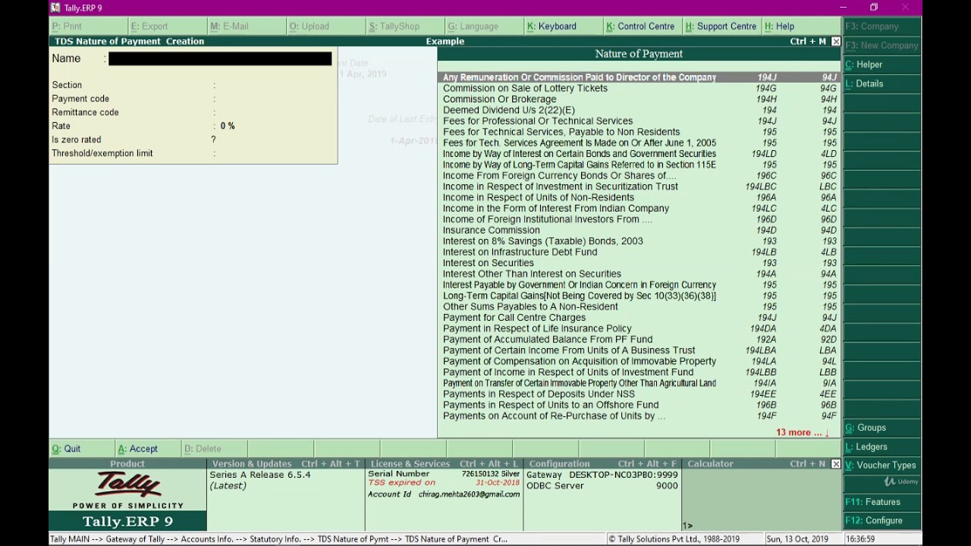This screenshot has width=971, height=546.
Task: Select 'Insurance Commission' entry
Action: point(639,231)
